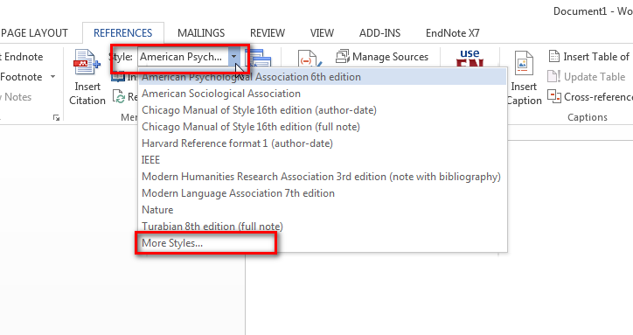The height and width of the screenshot is (335, 633).
Task: Open the REVIEW tab
Action: 268,32
